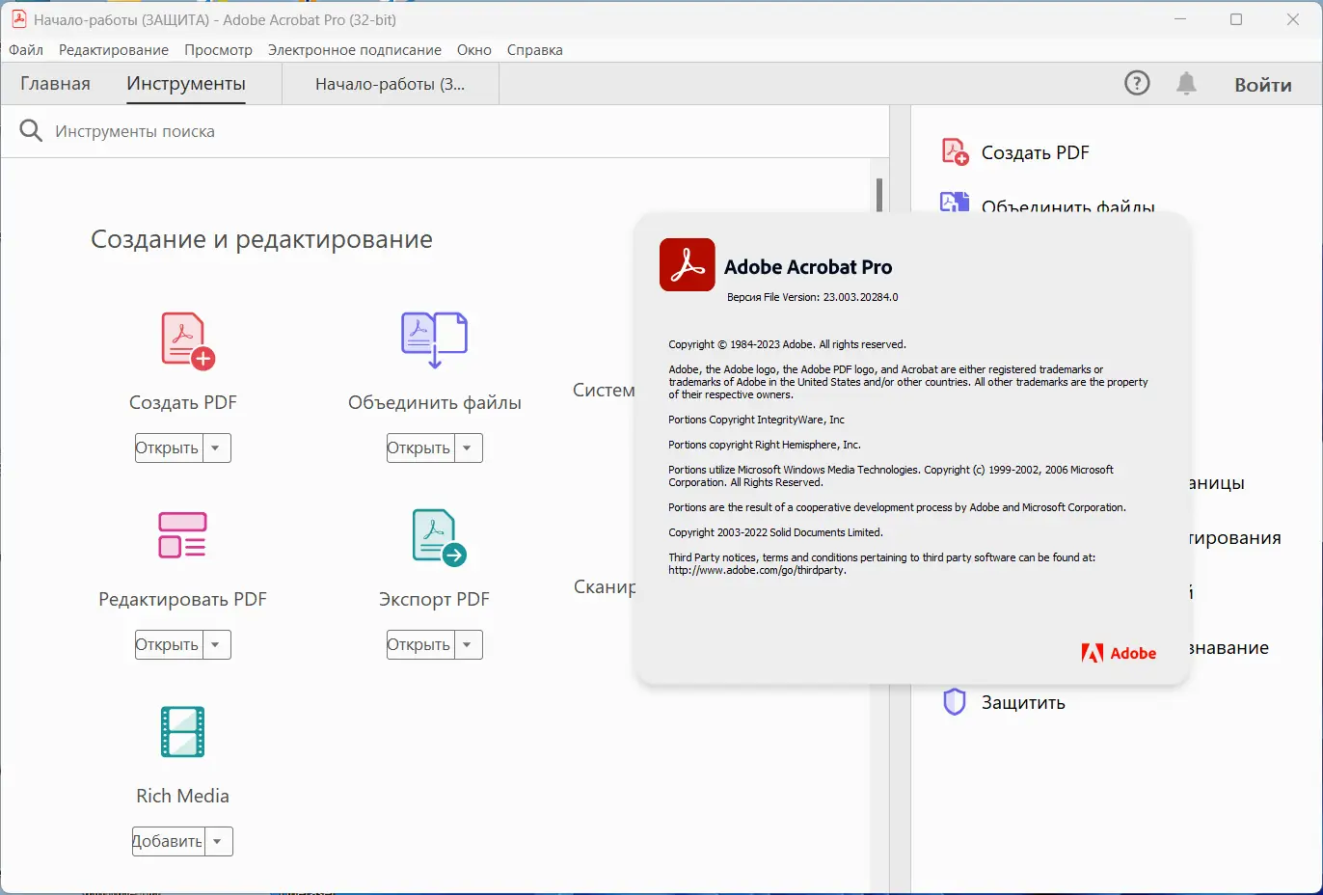Click the Portions Copyright IntegrityWare, Inc line
Viewport: 1323px width, 895px height.
click(756, 420)
